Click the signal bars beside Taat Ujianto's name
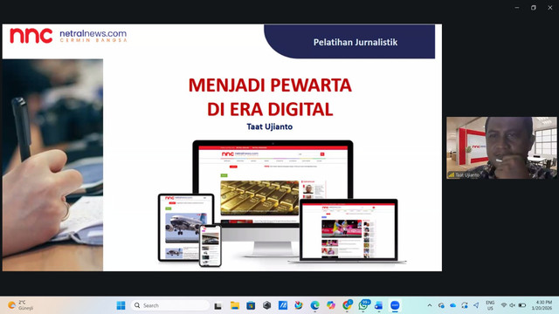 click(x=452, y=175)
